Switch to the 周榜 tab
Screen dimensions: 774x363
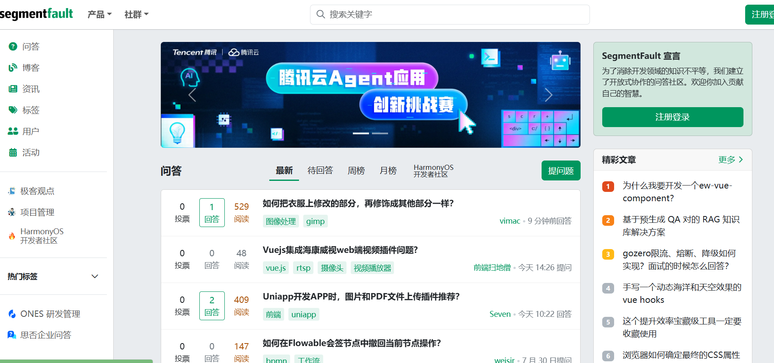[356, 170]
